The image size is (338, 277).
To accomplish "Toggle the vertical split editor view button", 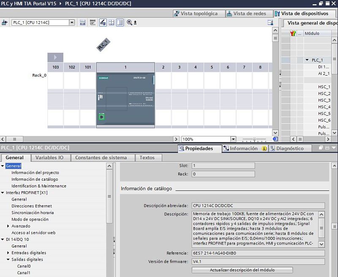I will click(120, 22).
